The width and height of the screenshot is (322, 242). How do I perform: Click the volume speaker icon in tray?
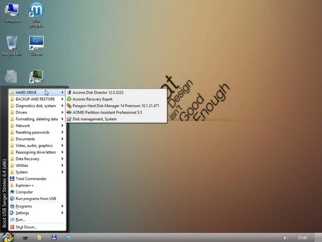[x=286, y=238]
